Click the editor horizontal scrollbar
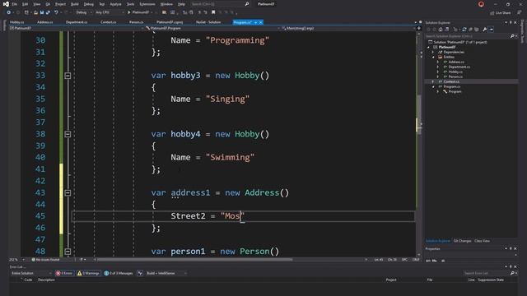 coord(195,260)
